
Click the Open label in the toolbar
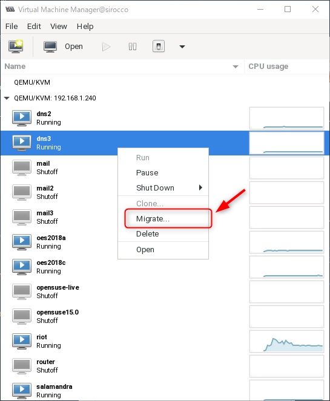point(74,47)
